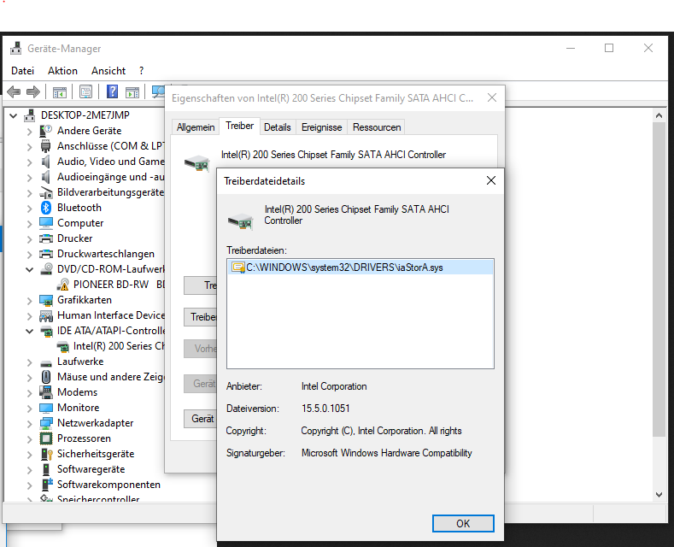Click the show console tree toolbar icon
674x547 pixels.
click(x=59, y=92)
